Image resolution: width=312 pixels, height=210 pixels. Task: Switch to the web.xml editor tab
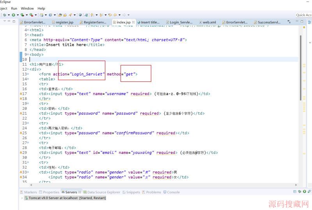pos(207,22)
